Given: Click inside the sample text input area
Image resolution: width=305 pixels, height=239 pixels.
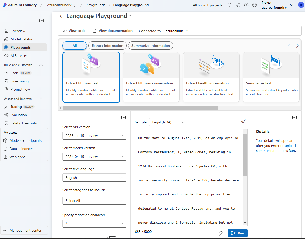Looking at the screenshot, I should pyautogui.click(x=189, y=178).
